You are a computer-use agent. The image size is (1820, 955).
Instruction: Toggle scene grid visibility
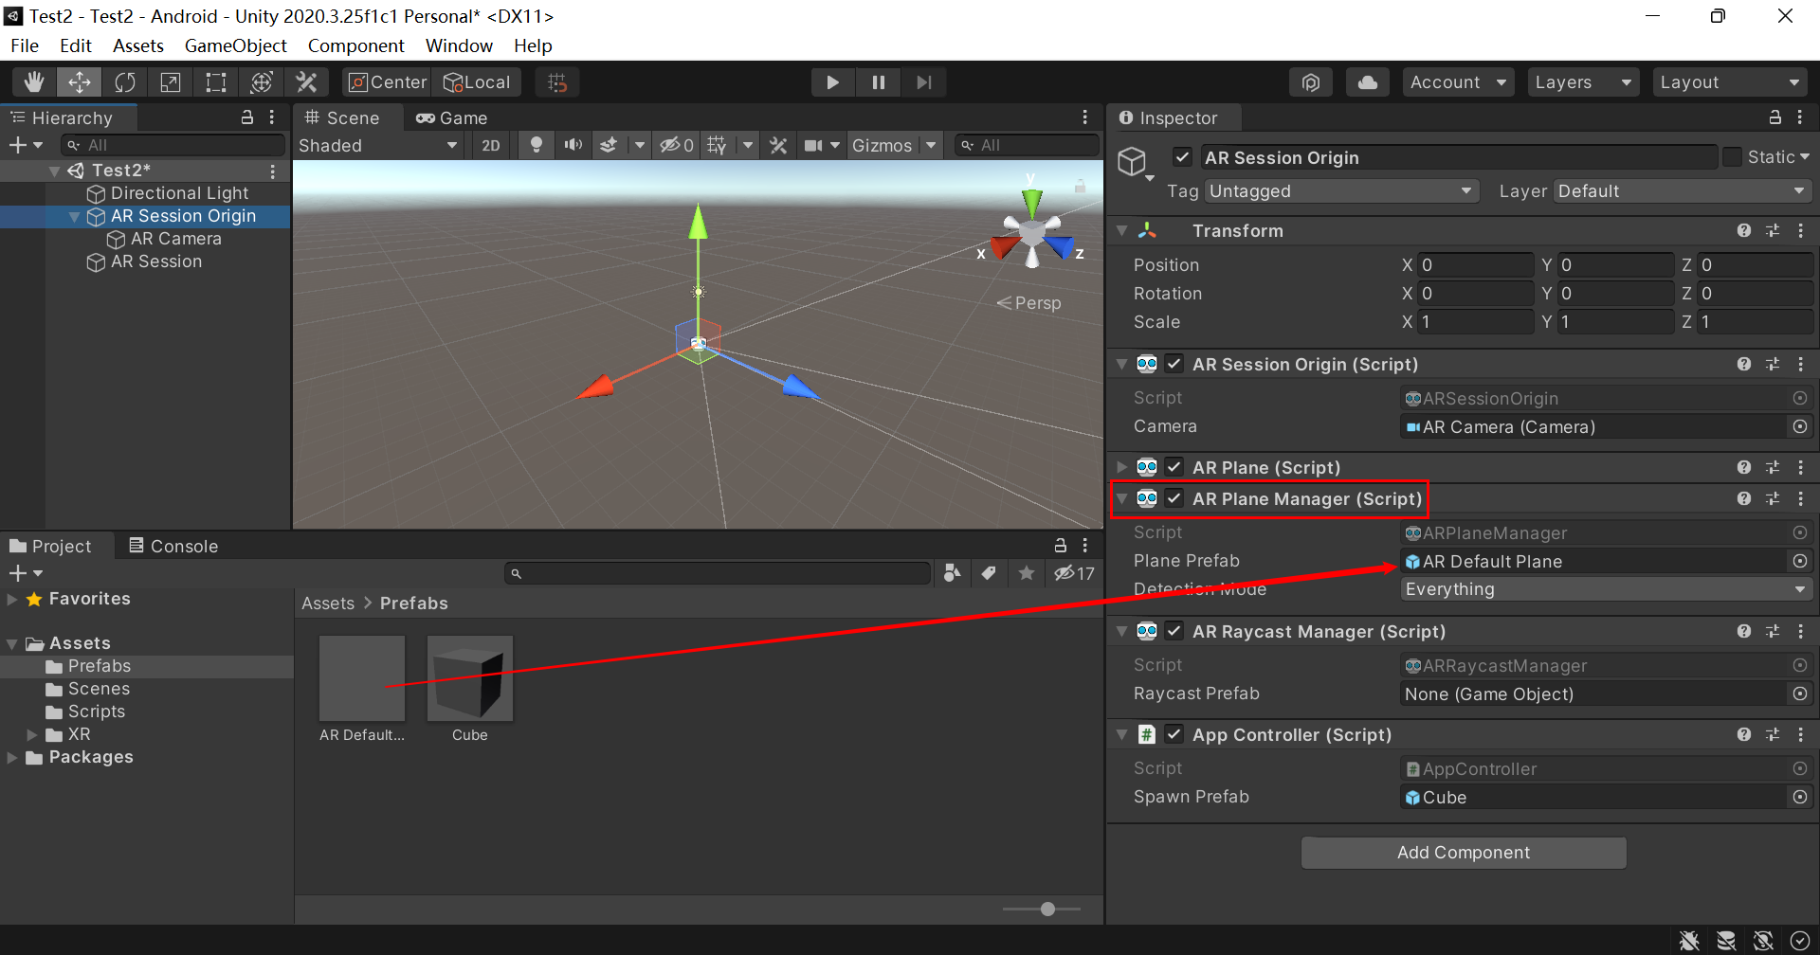tap(717, 145)
